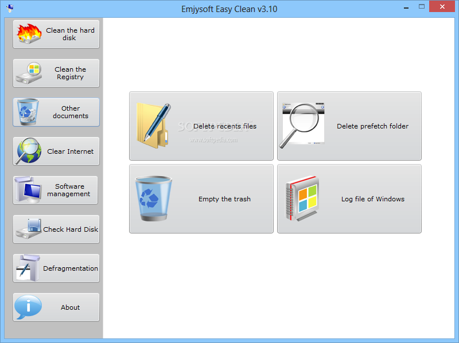Click the Windows notebook log file icon
459x343 pixels.
coord(302,198)
